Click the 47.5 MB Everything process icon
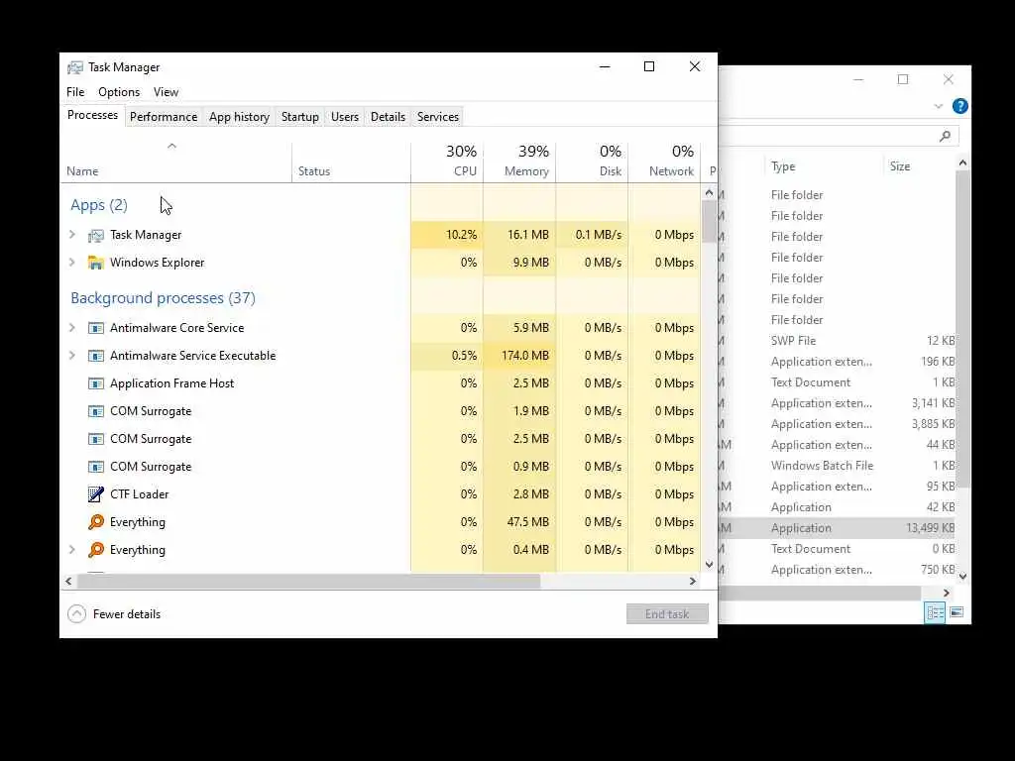 pyautogui.click(x=96, y=522)
